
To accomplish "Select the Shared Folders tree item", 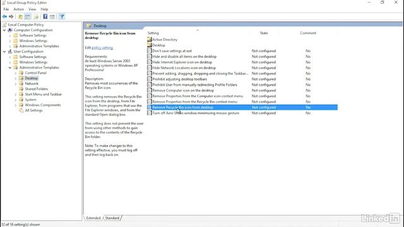I will [37, 89].
